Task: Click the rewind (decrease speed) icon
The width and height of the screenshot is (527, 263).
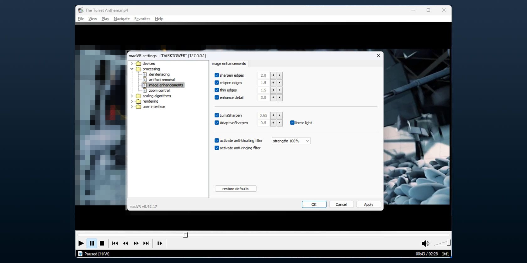Action: [125, 243]
